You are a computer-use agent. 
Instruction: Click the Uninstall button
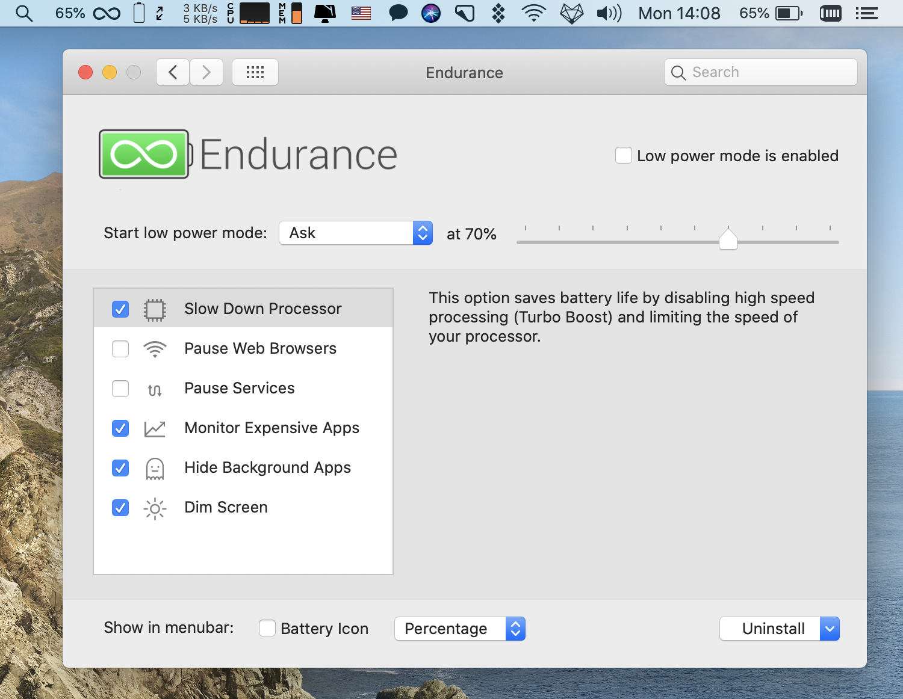point(773,629)
